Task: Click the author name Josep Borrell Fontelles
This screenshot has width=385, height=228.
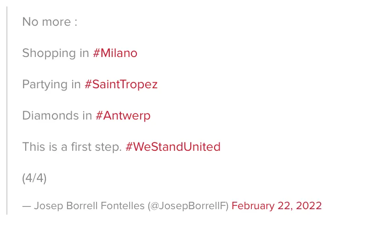Action: tap(89, 205)
